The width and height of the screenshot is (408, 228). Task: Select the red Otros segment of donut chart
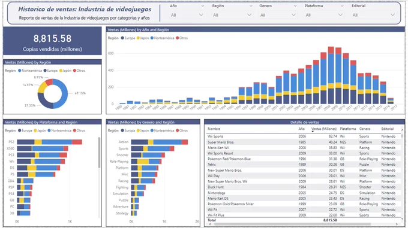pyautogui.click(x=49, y=82)
